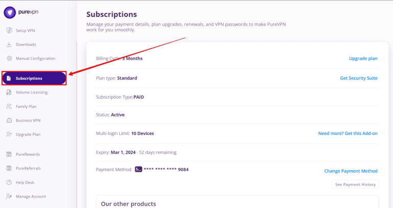Open Manage Account section
This screenshot has width=393, height=208.
[x=31, y=196]
